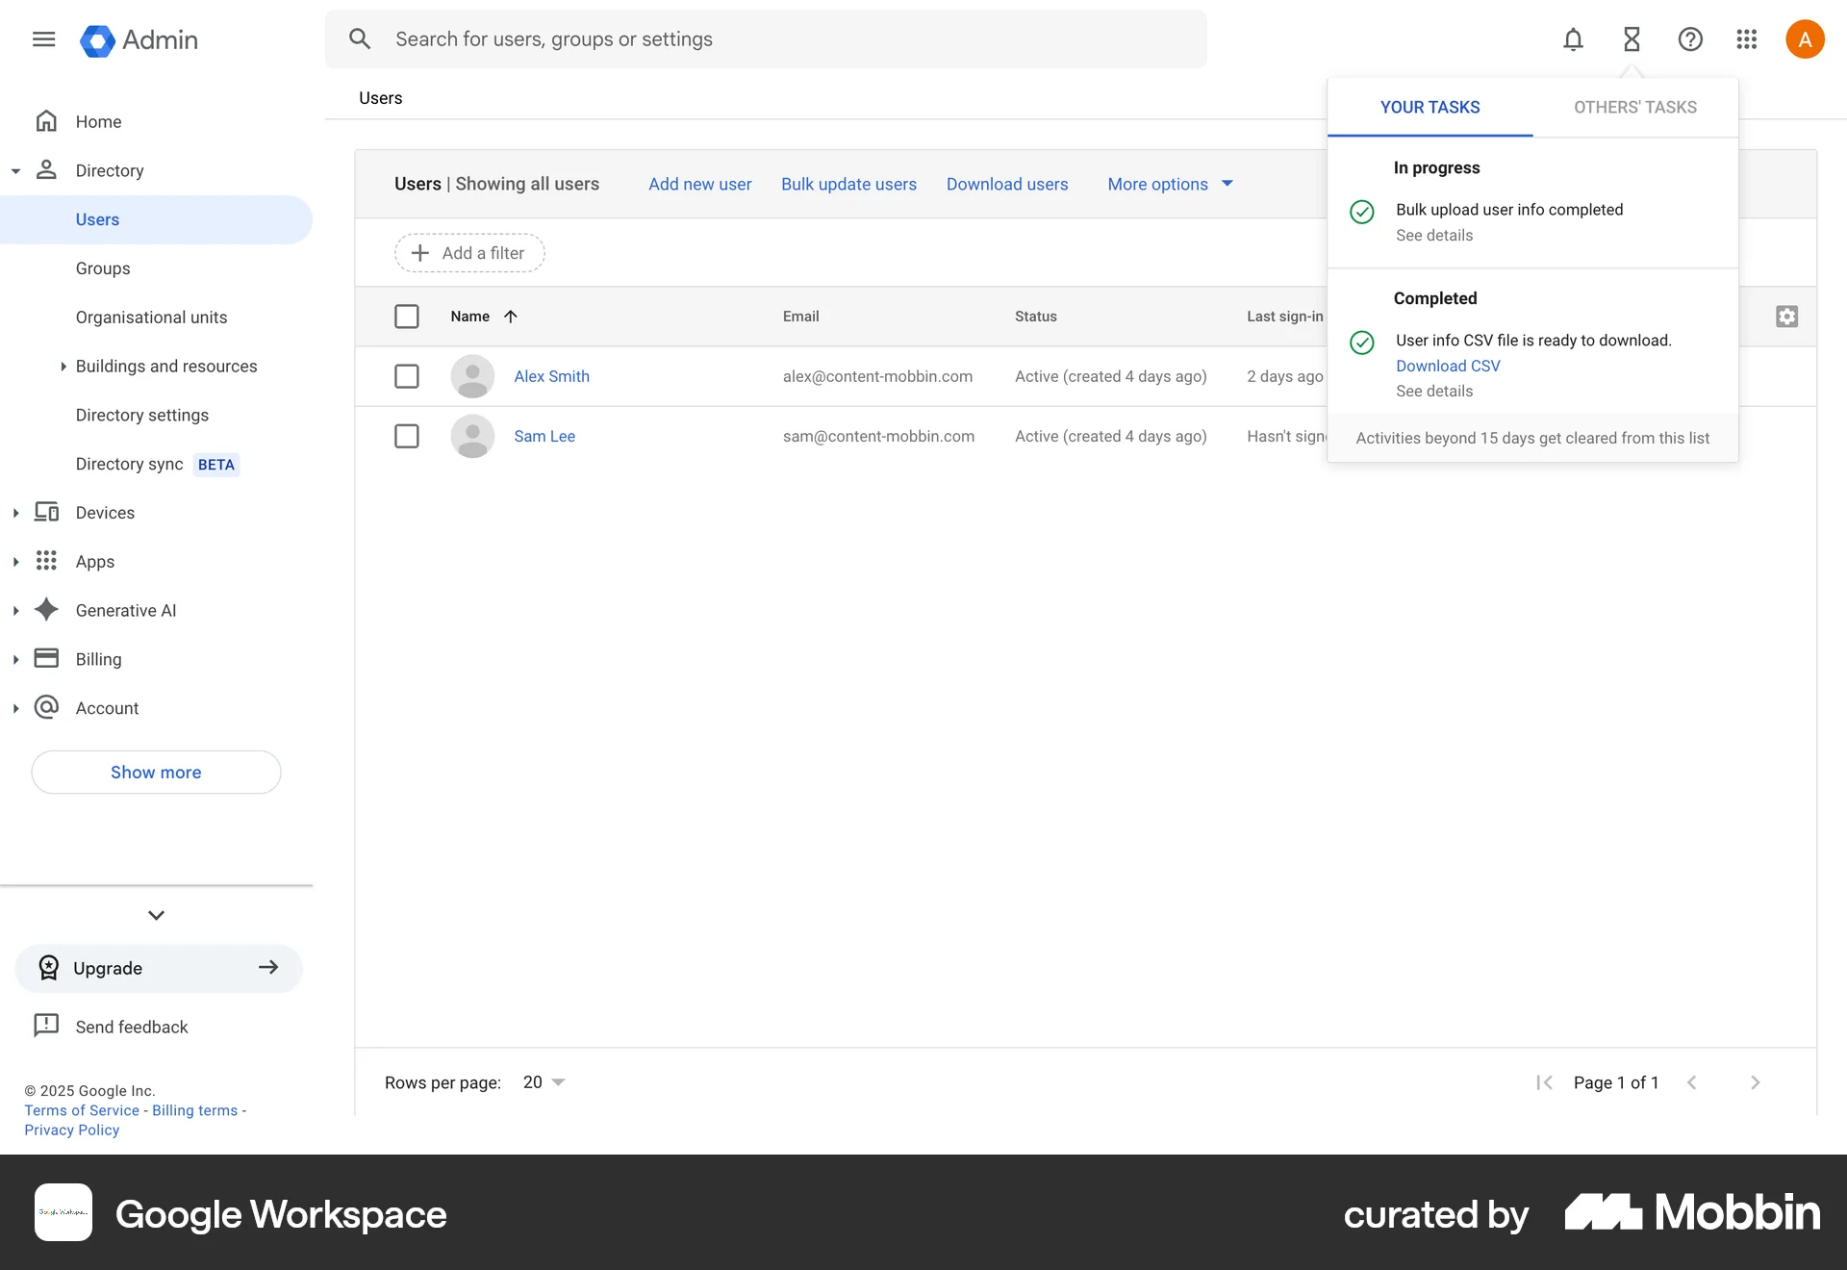Click the Home icon in sidebar
Image resolution: width=1847 pixels, height=1270 pixels.
pos(46,121)
